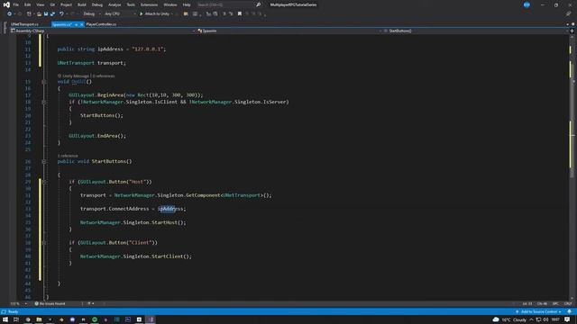Close the Spawner.cs tab
The width and height of the screenshot is (577, 324).
82,24
